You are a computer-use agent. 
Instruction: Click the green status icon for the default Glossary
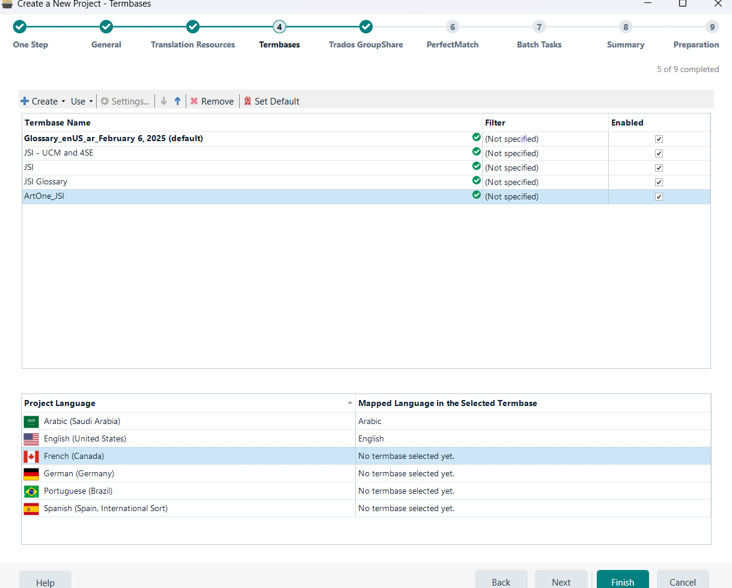(x=477, y=137)
